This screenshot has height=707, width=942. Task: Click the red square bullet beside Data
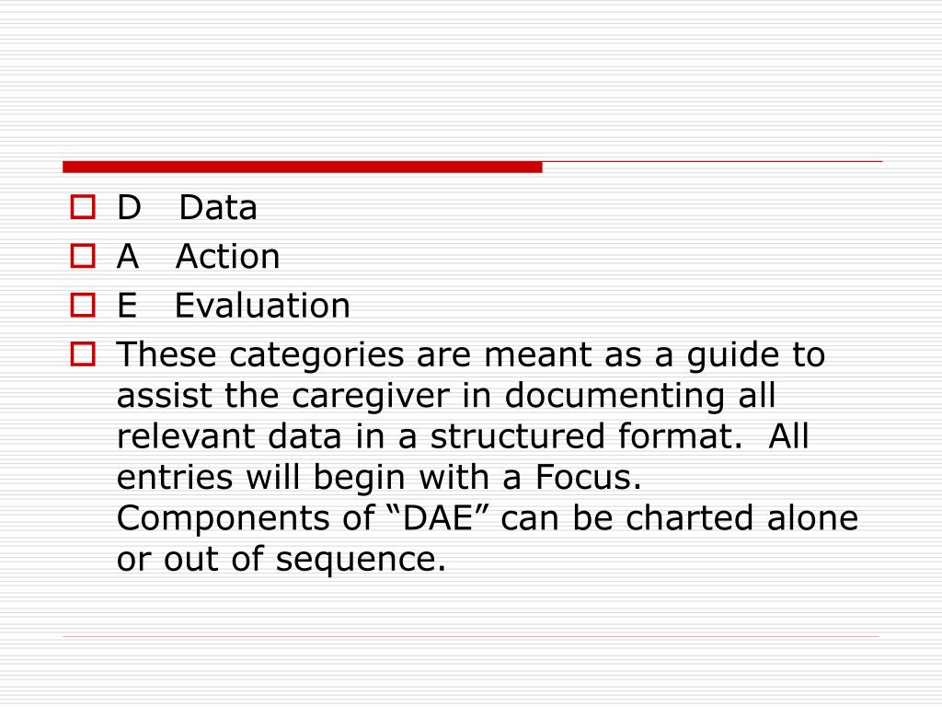(83, 207)
